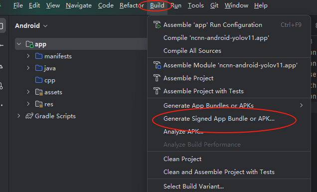Select the manifests folder icon
Viewport: 317px width, 192px height.
click(39, 56)
